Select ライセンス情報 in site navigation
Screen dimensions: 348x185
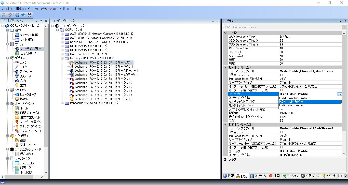coord(29,35)
